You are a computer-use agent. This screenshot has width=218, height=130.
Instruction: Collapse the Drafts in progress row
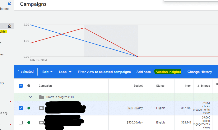[x=30, y=97]
